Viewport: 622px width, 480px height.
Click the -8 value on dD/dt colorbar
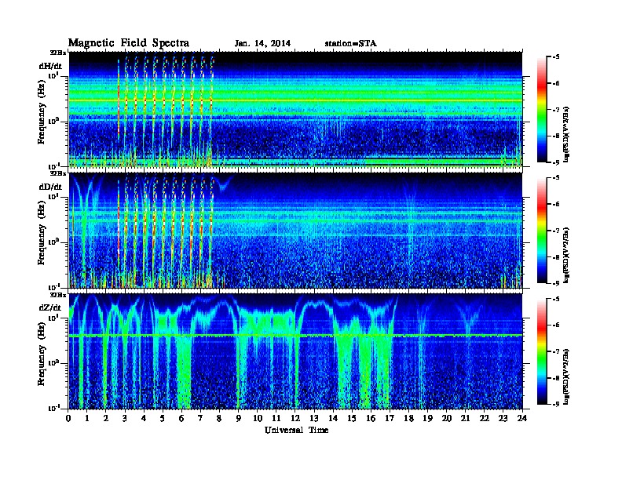[556, 257]
